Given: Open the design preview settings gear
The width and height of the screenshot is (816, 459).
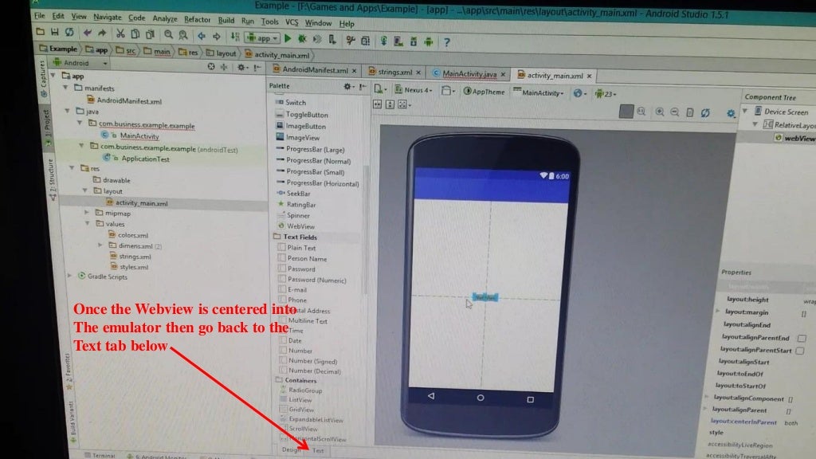Looking at the screenshot, I should click(731, 113).
